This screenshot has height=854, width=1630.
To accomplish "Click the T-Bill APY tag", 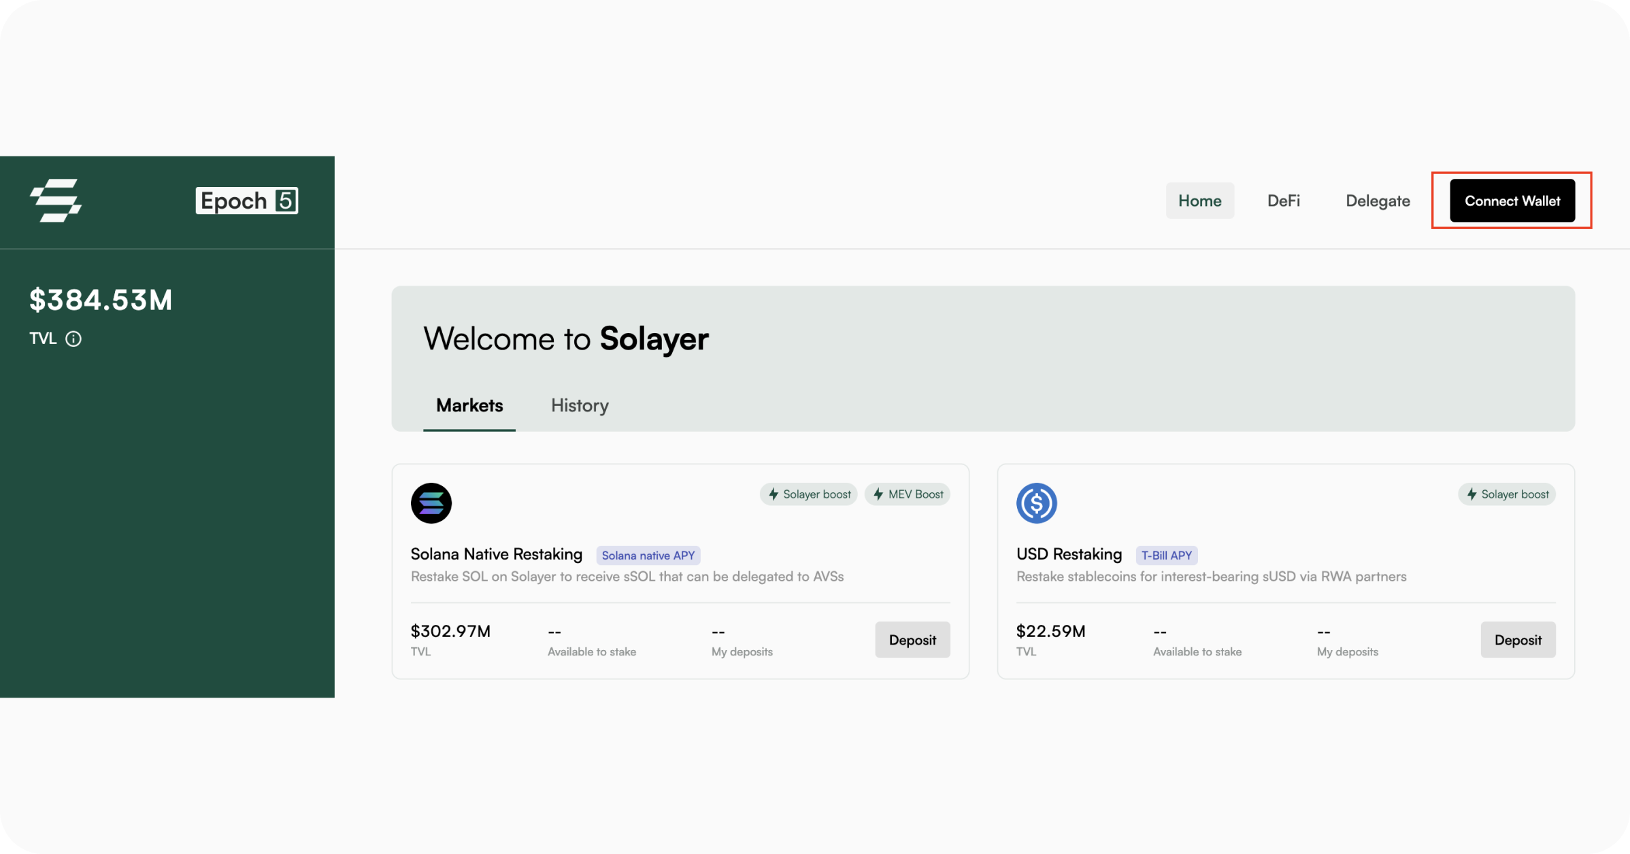I will pos(1167,556).
